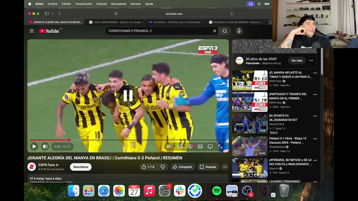Like the video with 1.7 K likes
This screenshot has height=201, width=358.
coord(148,167)
